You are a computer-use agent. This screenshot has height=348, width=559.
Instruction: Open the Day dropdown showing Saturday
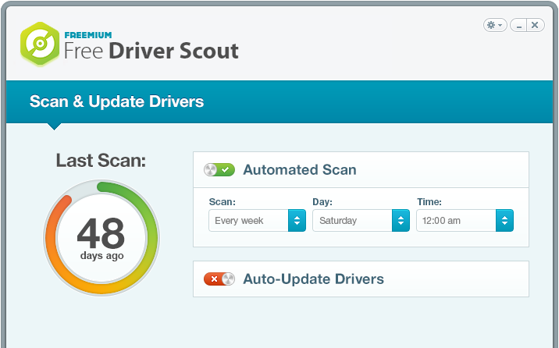[361, 221]
